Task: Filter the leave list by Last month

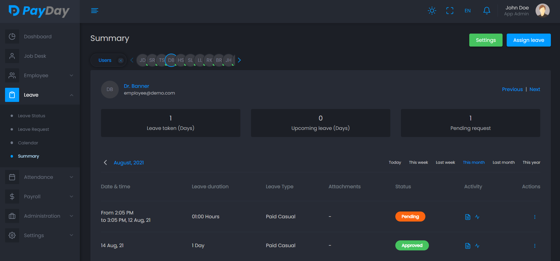Action: 503,162
